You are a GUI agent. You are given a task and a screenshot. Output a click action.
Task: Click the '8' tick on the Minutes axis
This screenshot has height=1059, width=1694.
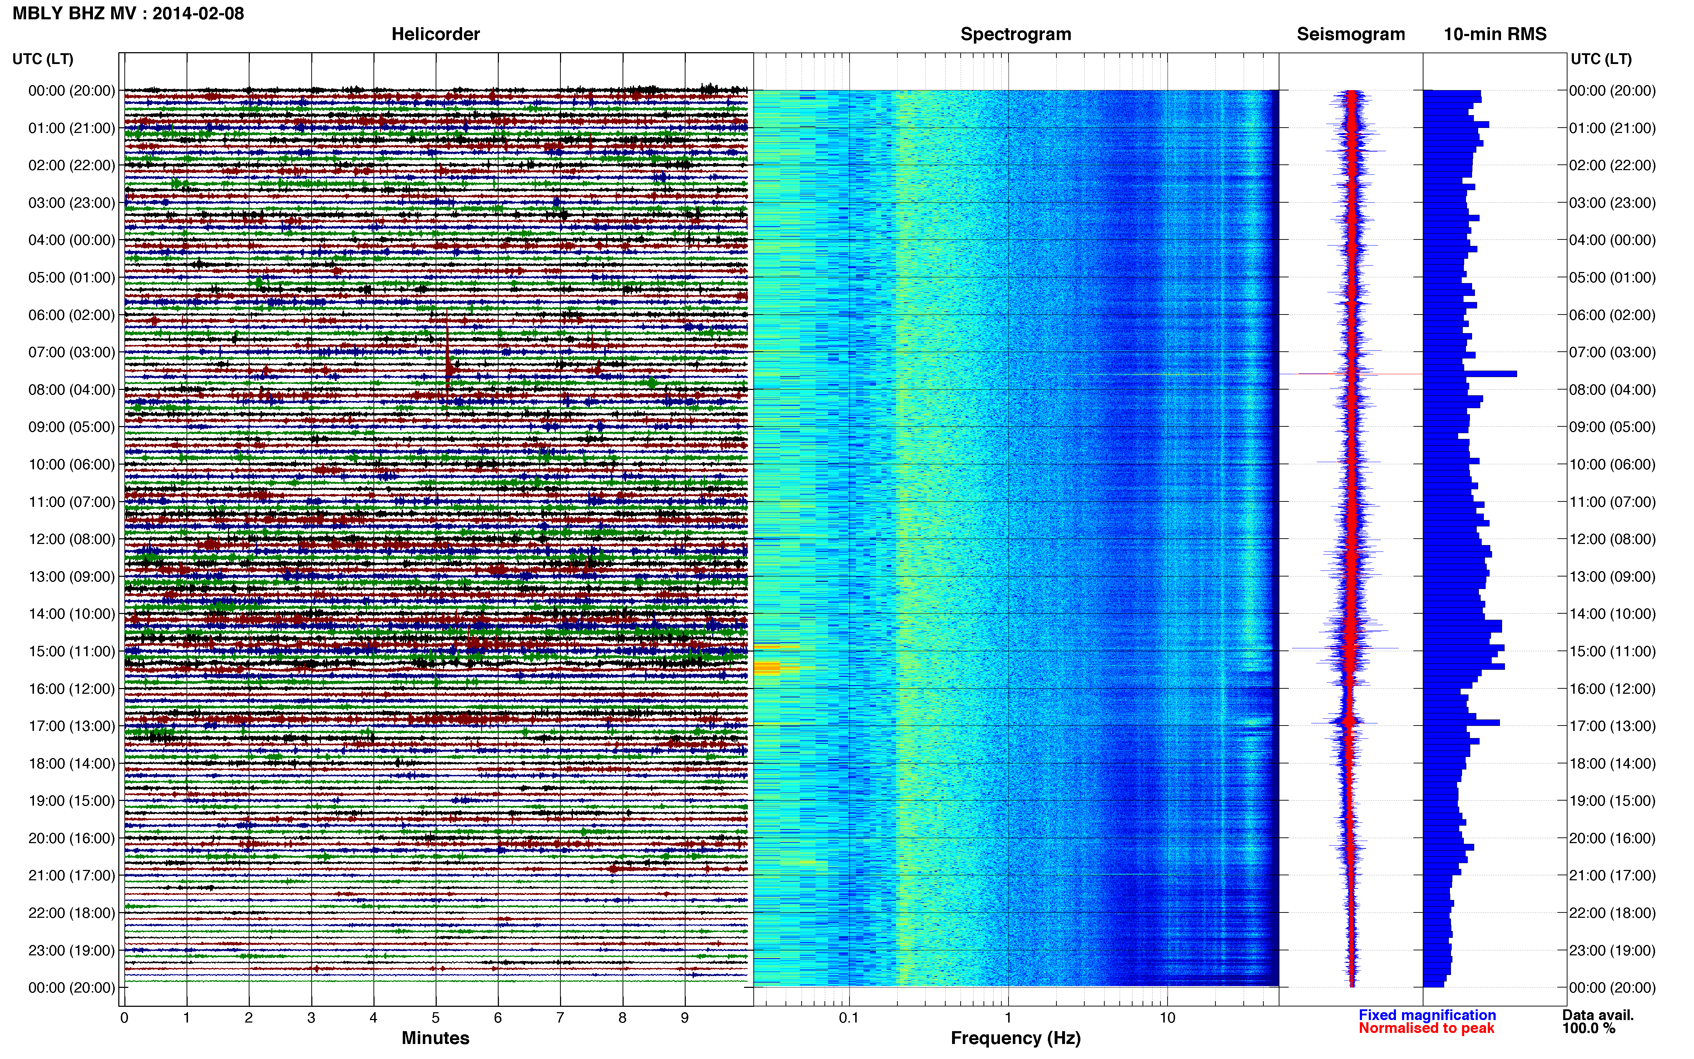pyautogui.click(x=623, y=1018)
